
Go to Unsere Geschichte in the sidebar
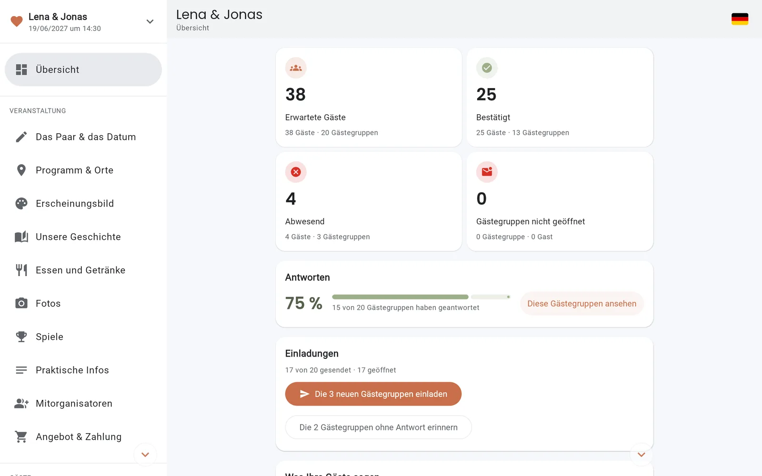(x=83, y=237)
